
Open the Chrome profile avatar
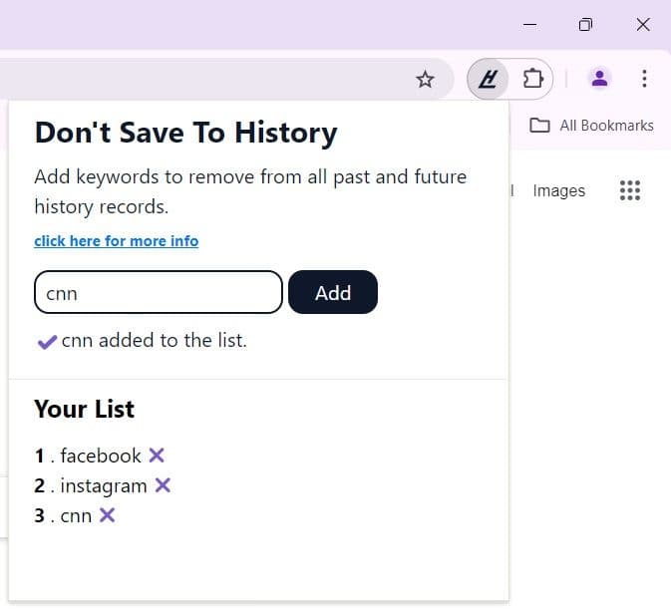(x=599, y=79)
